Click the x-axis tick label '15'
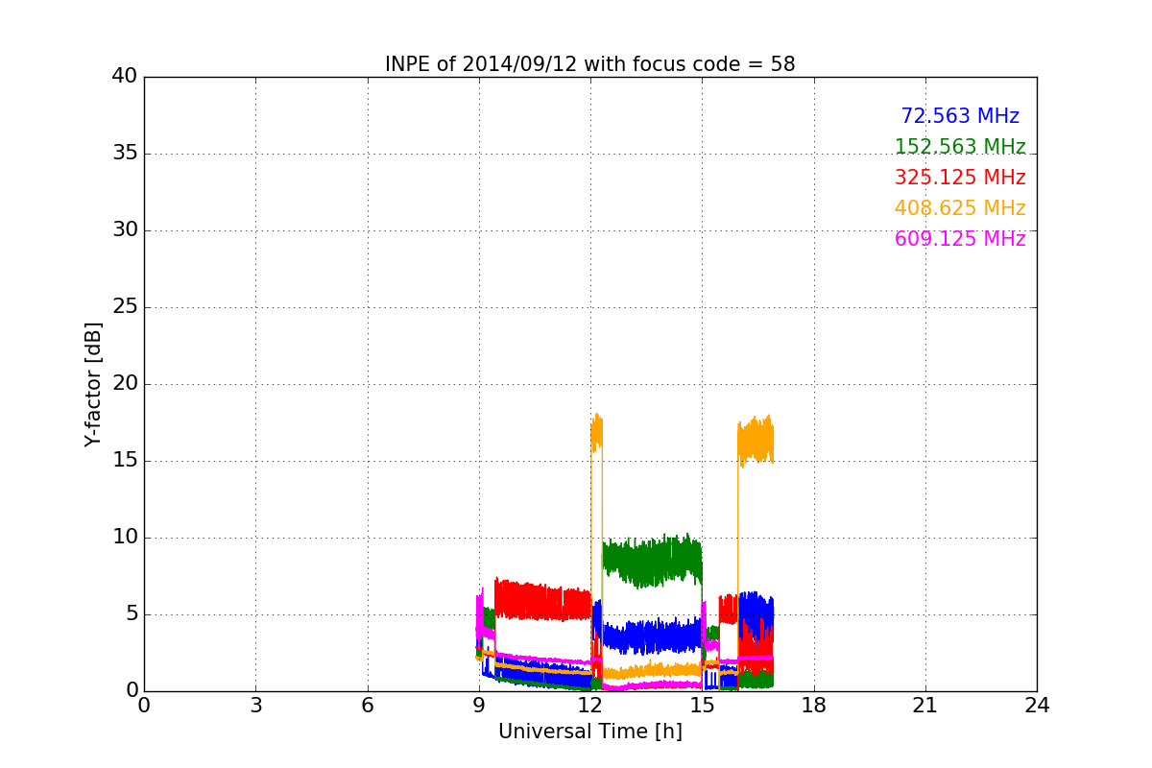The height and width of the screenshot is (768, 1152). [702, 706]
